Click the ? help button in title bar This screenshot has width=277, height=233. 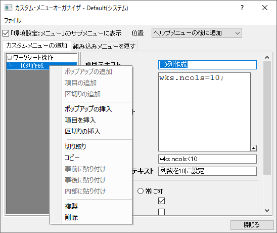[x=242, y=8]
